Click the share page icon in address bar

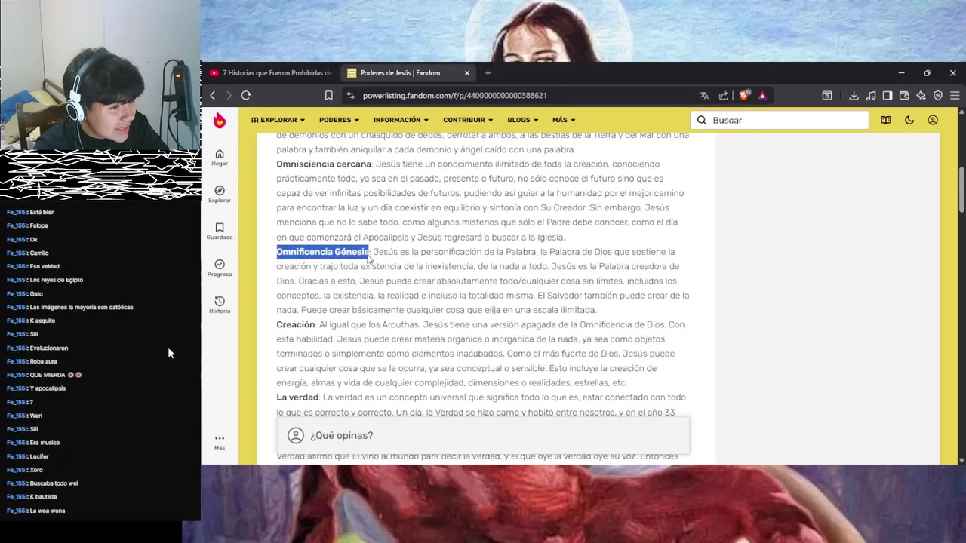click(x=724, y=95)
